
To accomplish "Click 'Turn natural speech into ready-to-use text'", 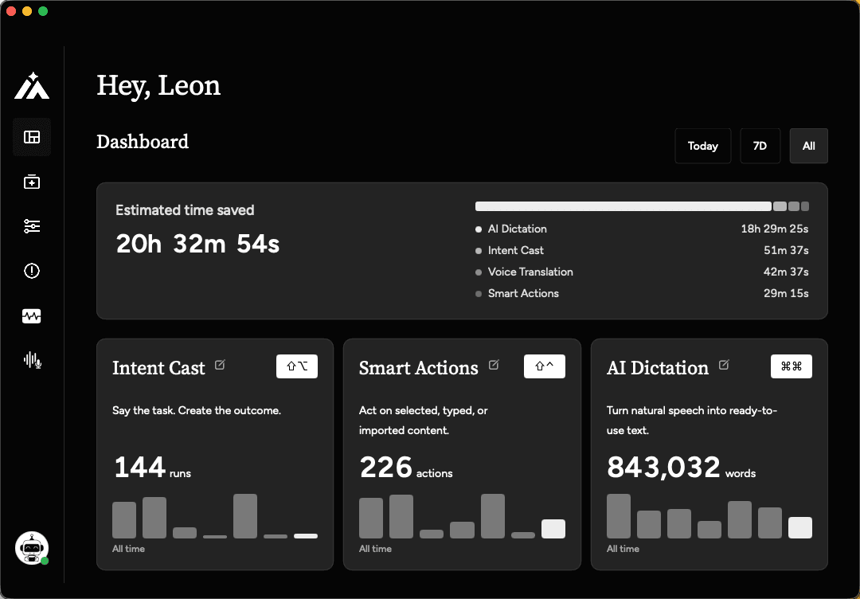I will point(692,421).
